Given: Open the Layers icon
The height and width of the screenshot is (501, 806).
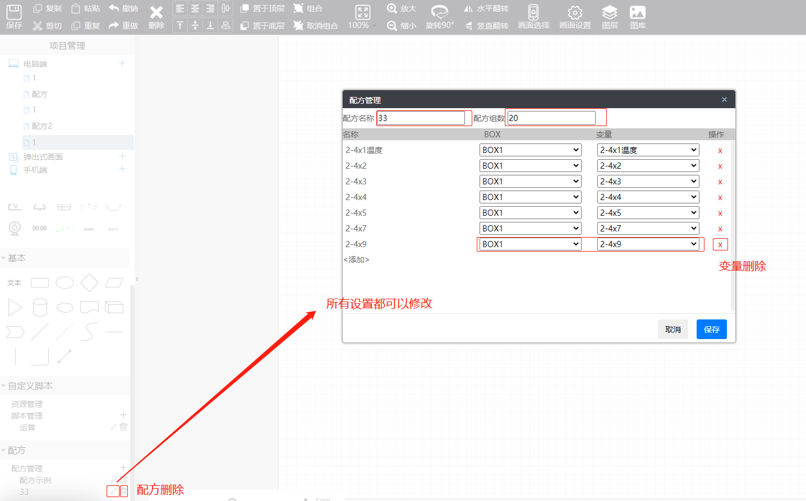Looking at the screenshot, I should (610, 12).
